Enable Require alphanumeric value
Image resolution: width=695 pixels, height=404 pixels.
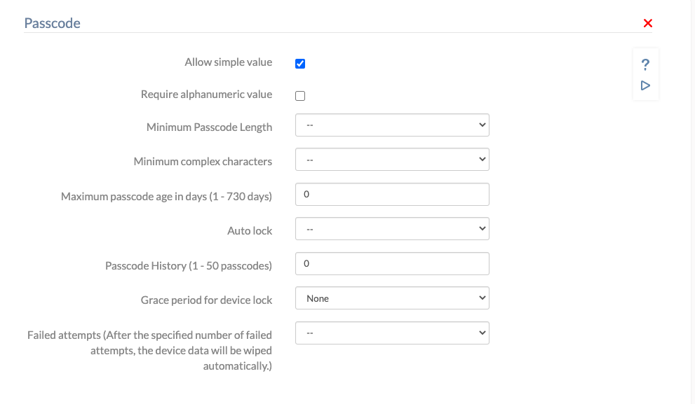point(300,95)
